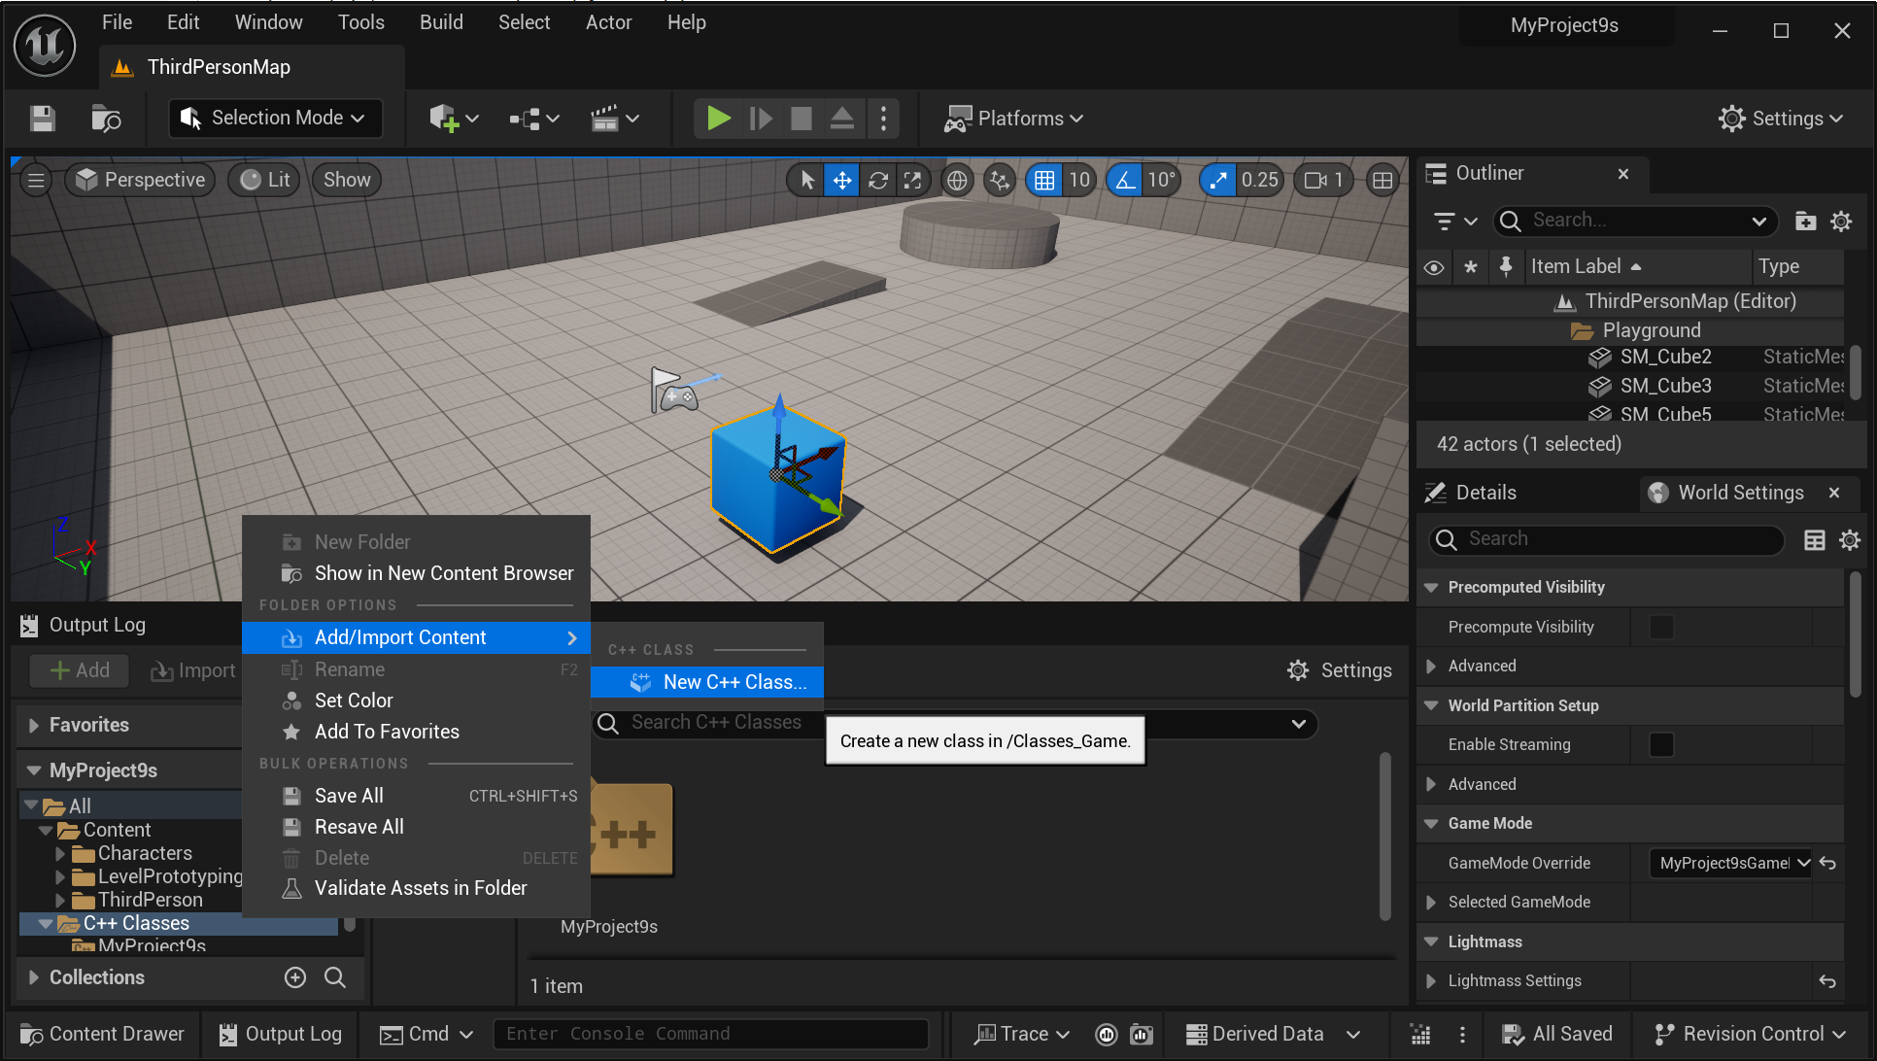Open the Revision Control menu
This screenshot has width=1877, height=1061.
[1750, 1034]
